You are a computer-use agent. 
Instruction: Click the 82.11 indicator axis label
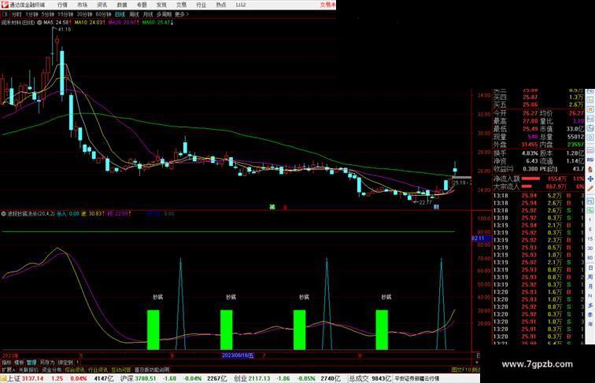[481, 238]
